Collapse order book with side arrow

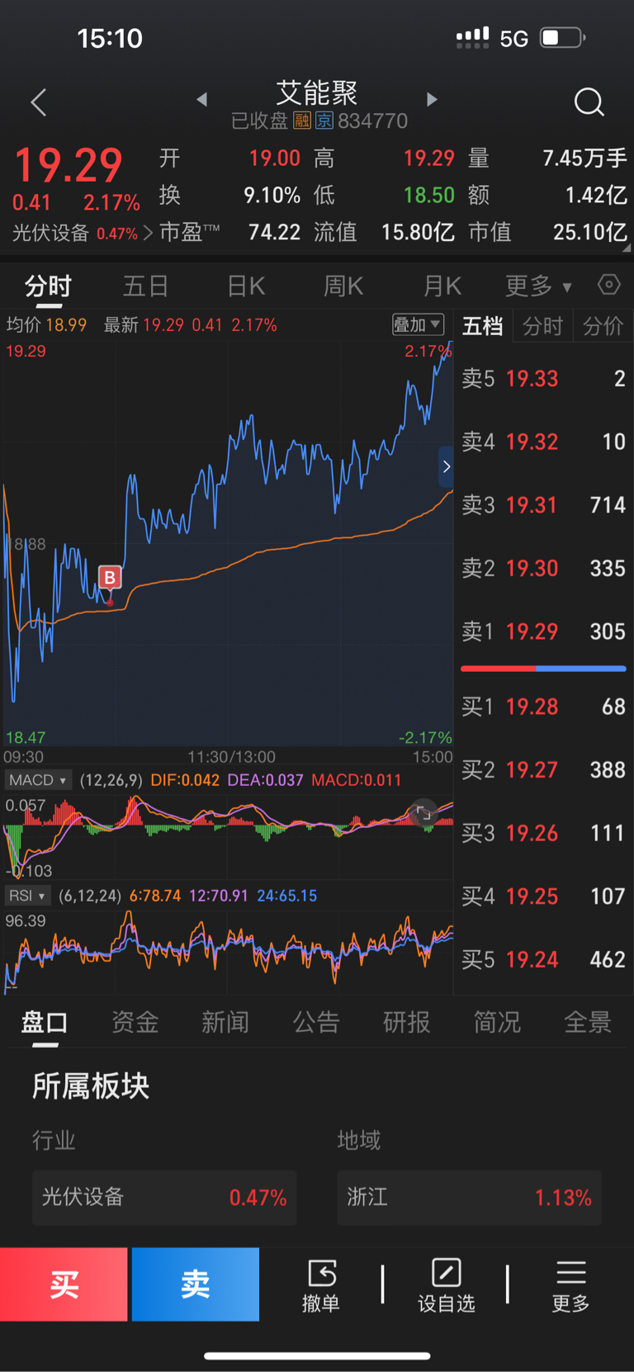pyautogui.click(x=446, y=466)
